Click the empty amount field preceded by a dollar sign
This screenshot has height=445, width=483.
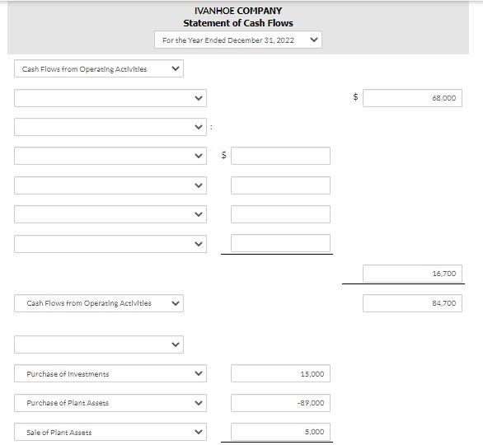[x=280, y=156]
